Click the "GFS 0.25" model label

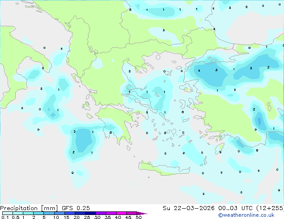[x=76, y=208]
